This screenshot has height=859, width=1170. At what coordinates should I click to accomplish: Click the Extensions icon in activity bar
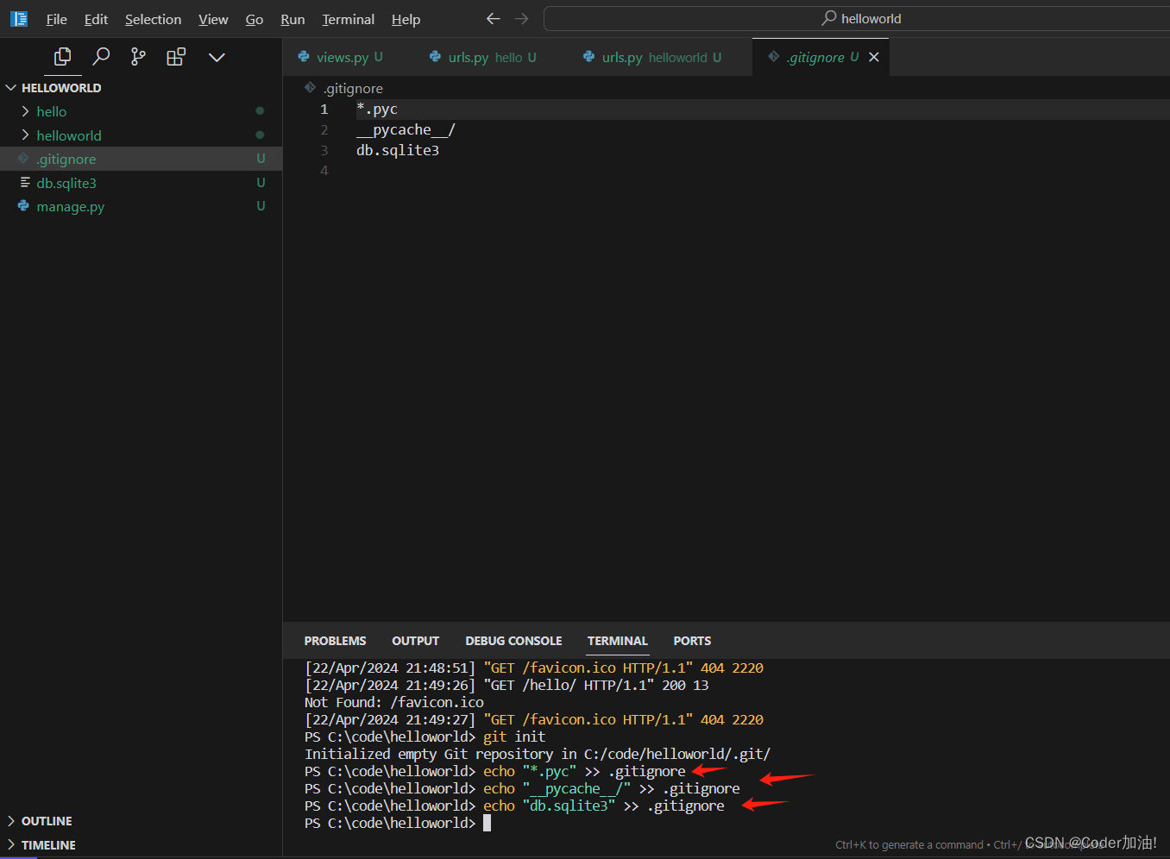(175, 57)
